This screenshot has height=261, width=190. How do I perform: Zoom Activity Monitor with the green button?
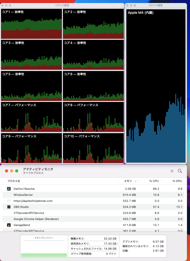pyautogui.click(x=17, y=171)
